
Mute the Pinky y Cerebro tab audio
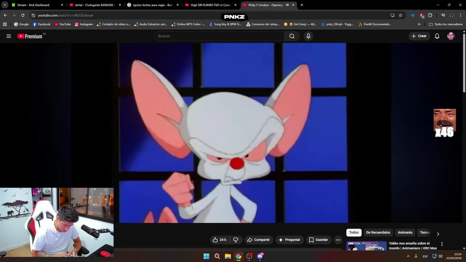click(287, 5)
